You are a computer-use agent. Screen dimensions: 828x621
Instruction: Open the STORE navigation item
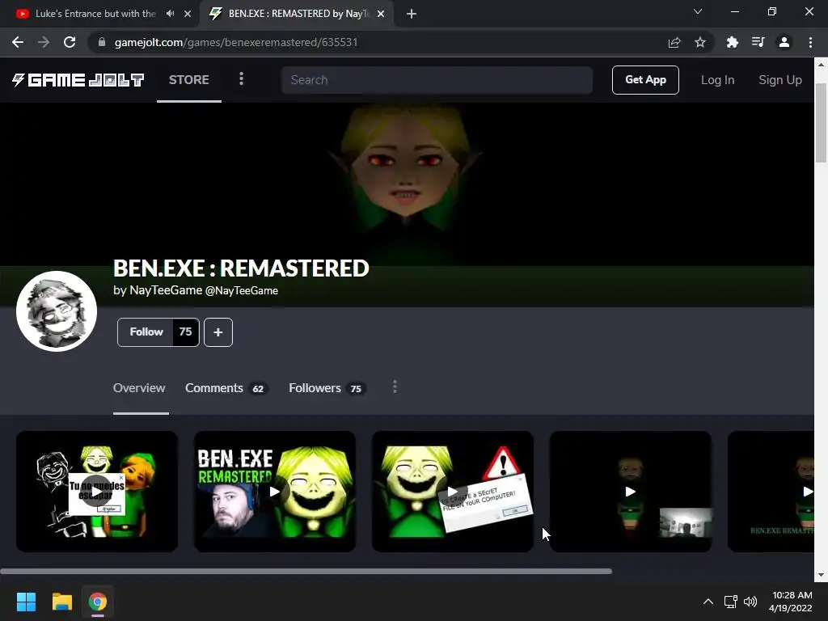point(189,80)
